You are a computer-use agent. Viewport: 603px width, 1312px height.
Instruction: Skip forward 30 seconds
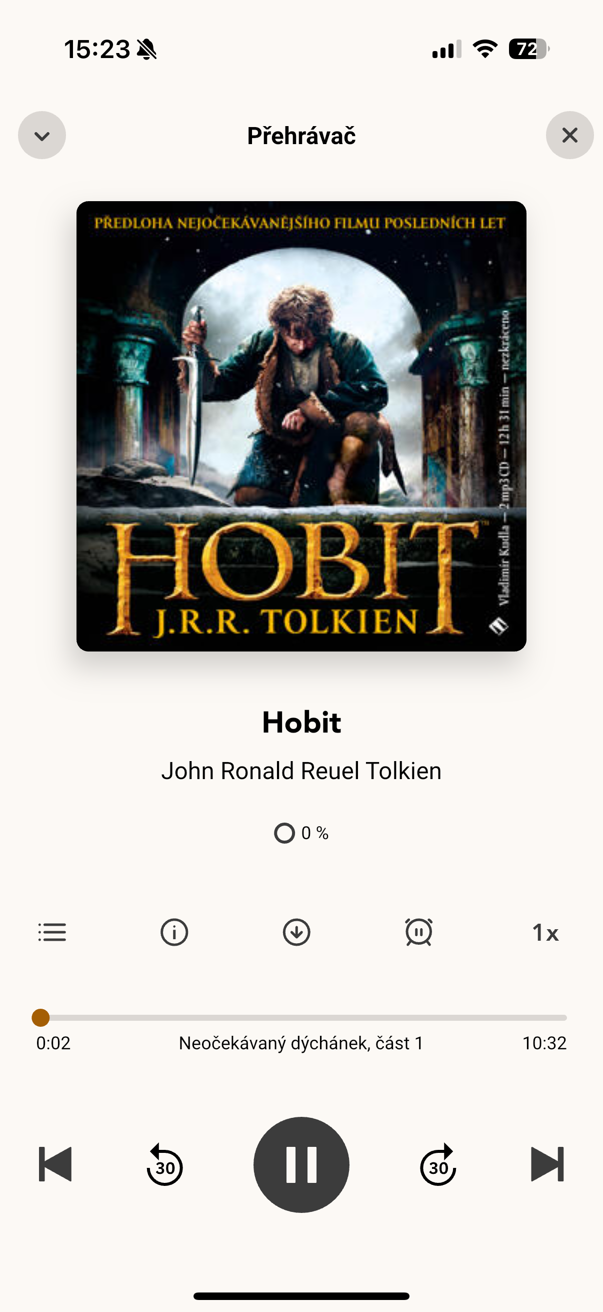coord(438,1164)
